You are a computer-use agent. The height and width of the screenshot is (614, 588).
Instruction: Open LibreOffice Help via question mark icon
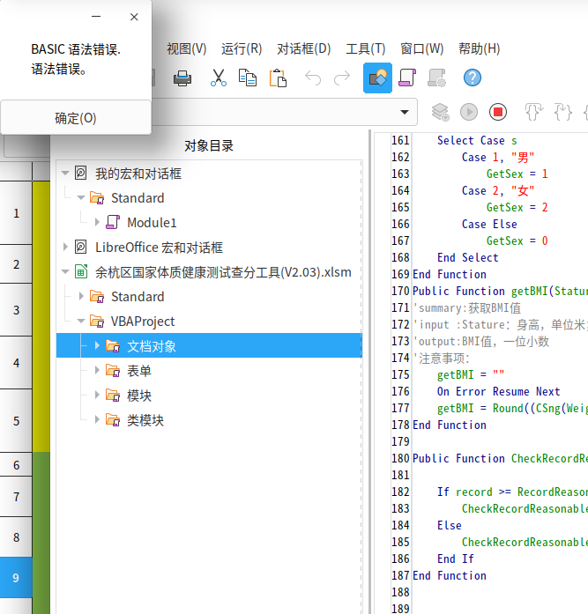tap(473, 78)
